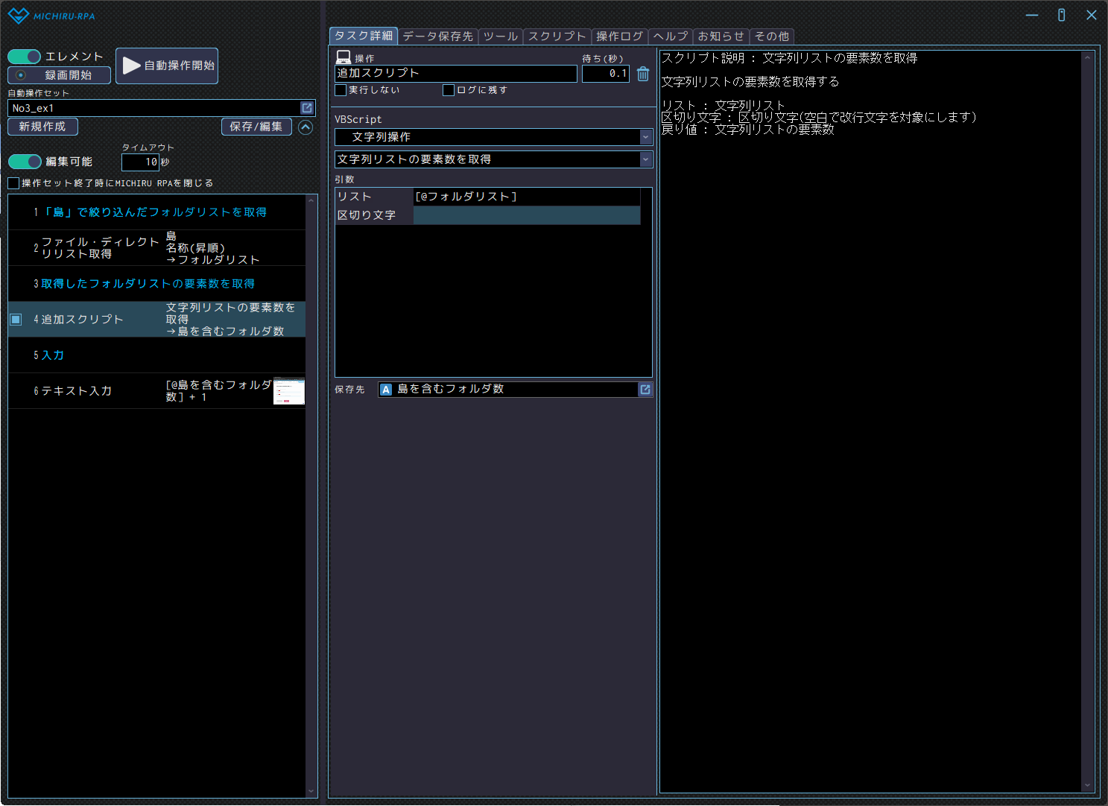Click the 保存/編集 button
This screenshot has height=806, width=1108.
256,127
